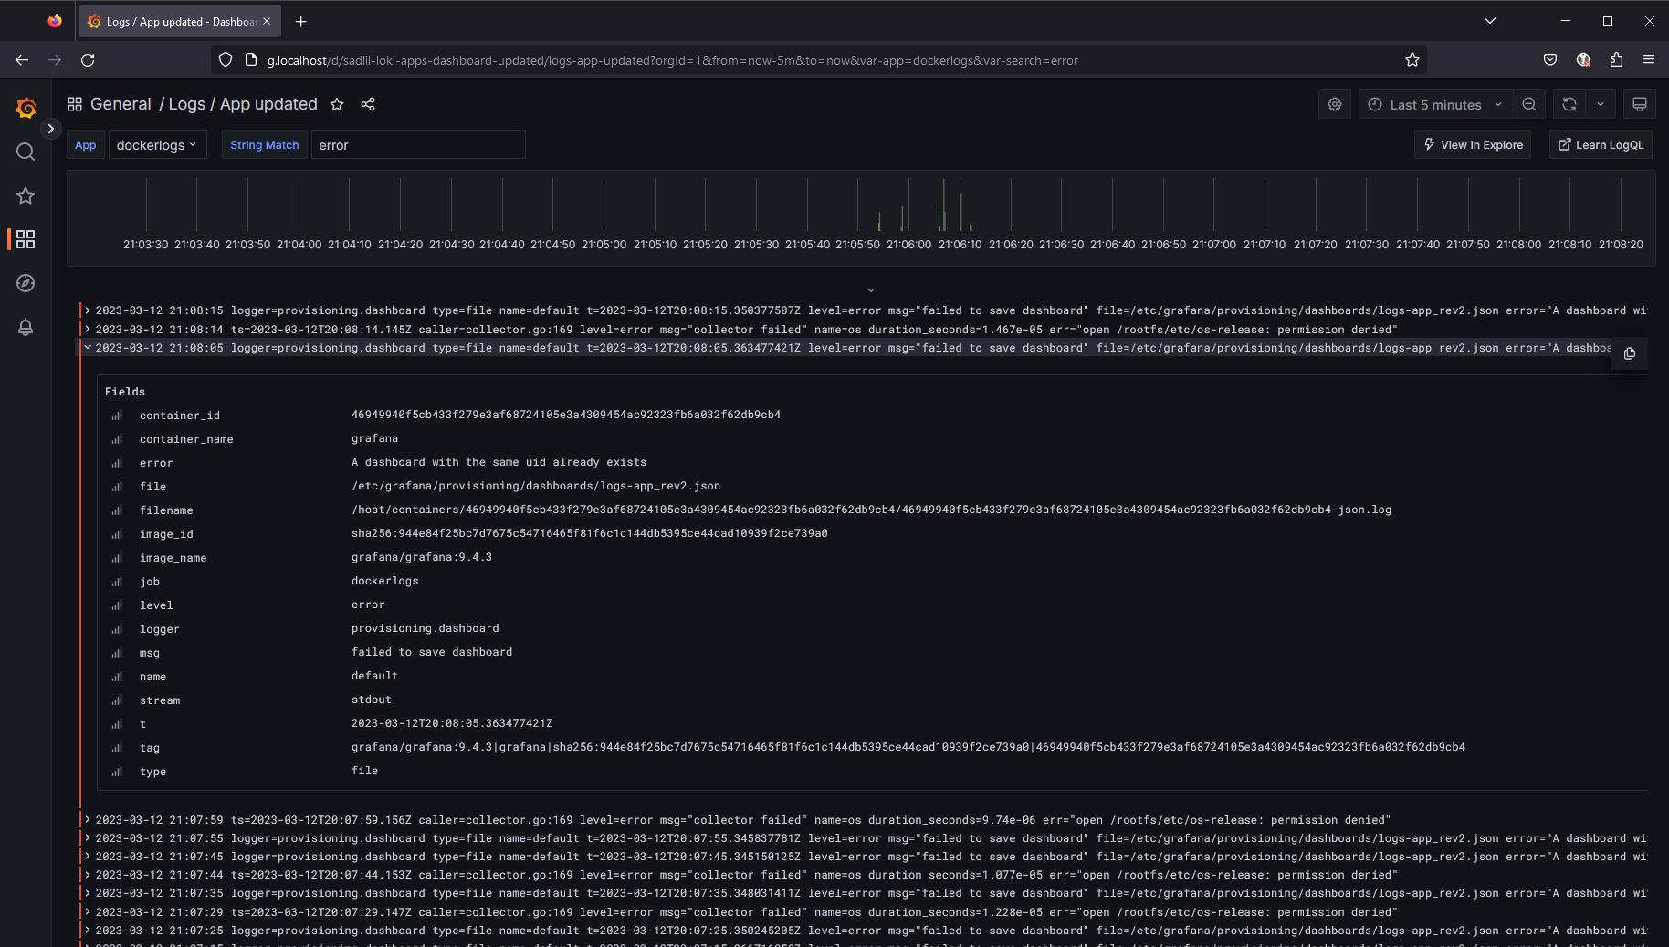
Task: Show stats for tag field
Action: [117, 748]
